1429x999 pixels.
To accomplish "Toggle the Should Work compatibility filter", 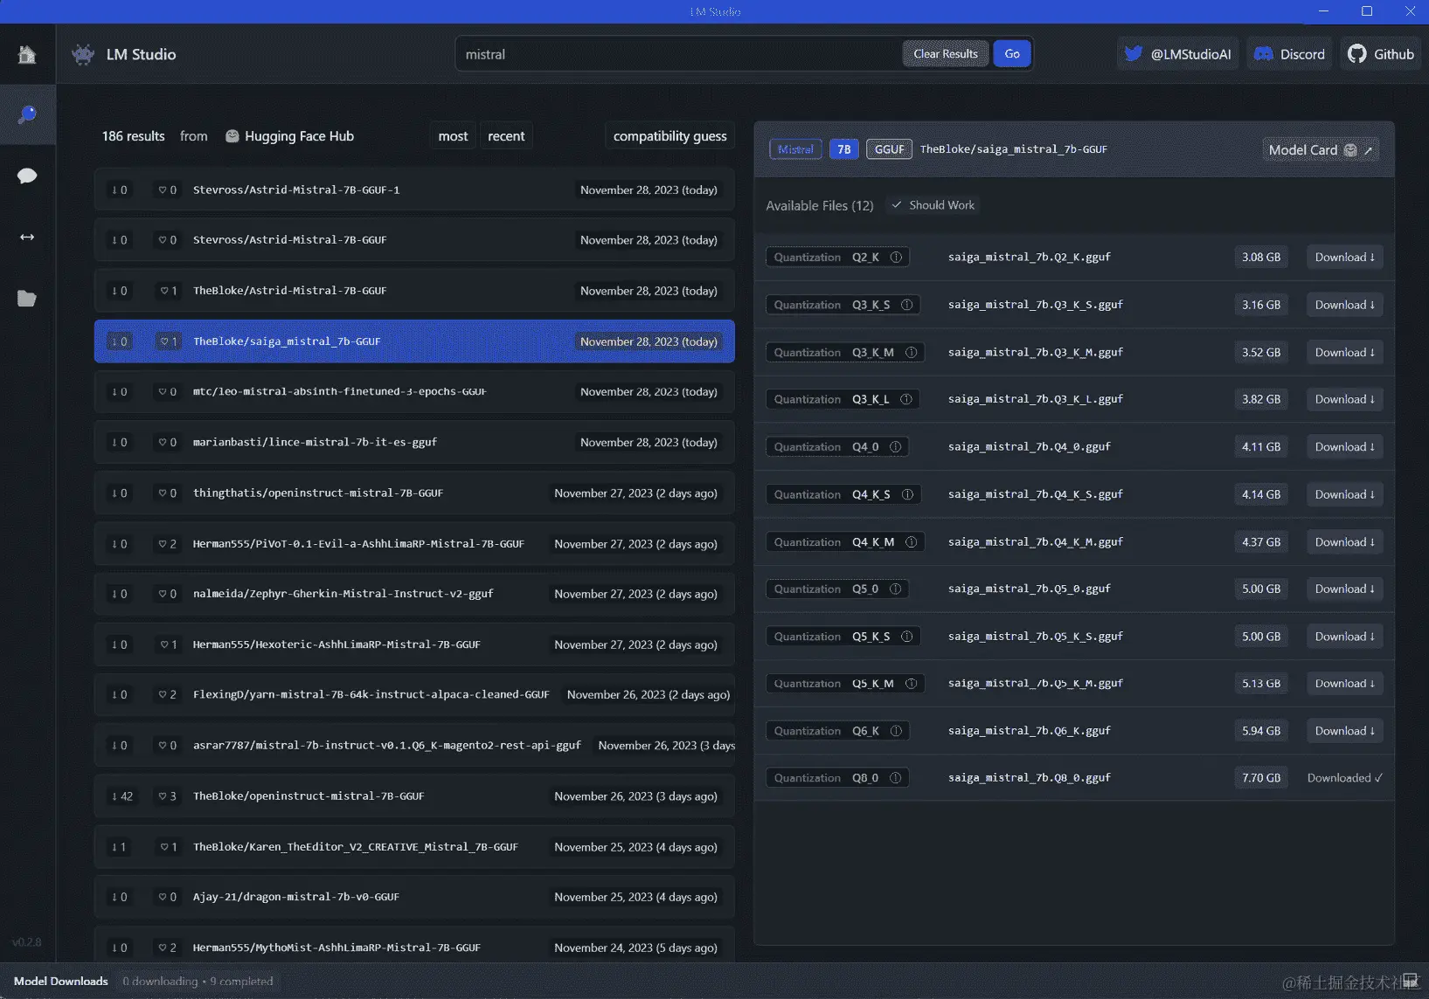I will (933, 205).
